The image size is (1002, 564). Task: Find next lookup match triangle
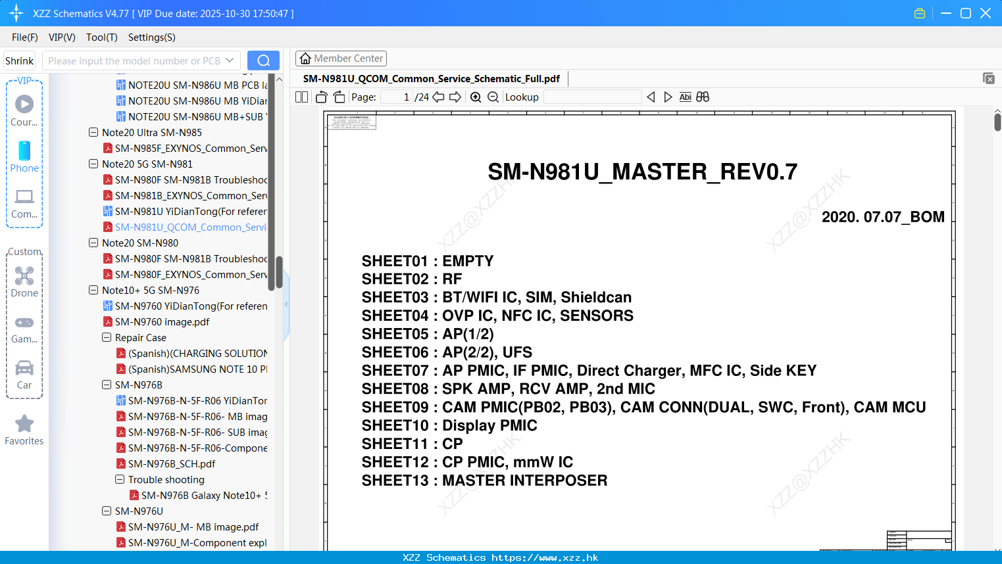[x=668, y=97]
